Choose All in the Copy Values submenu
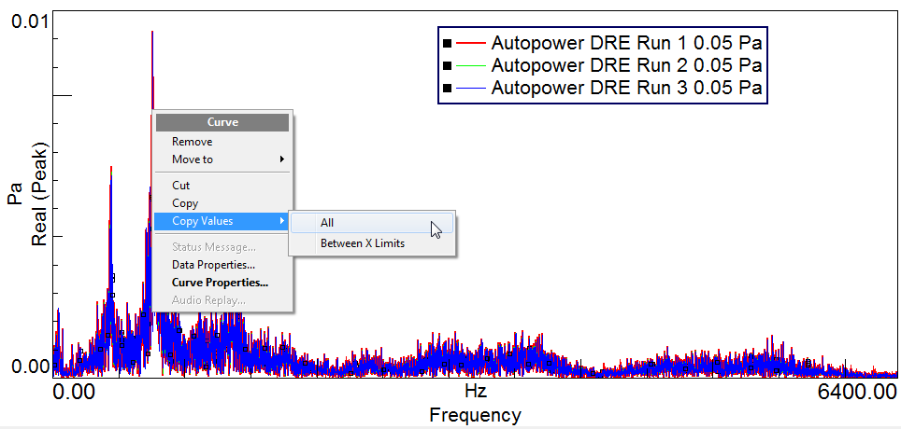 [x=327, y=223]
